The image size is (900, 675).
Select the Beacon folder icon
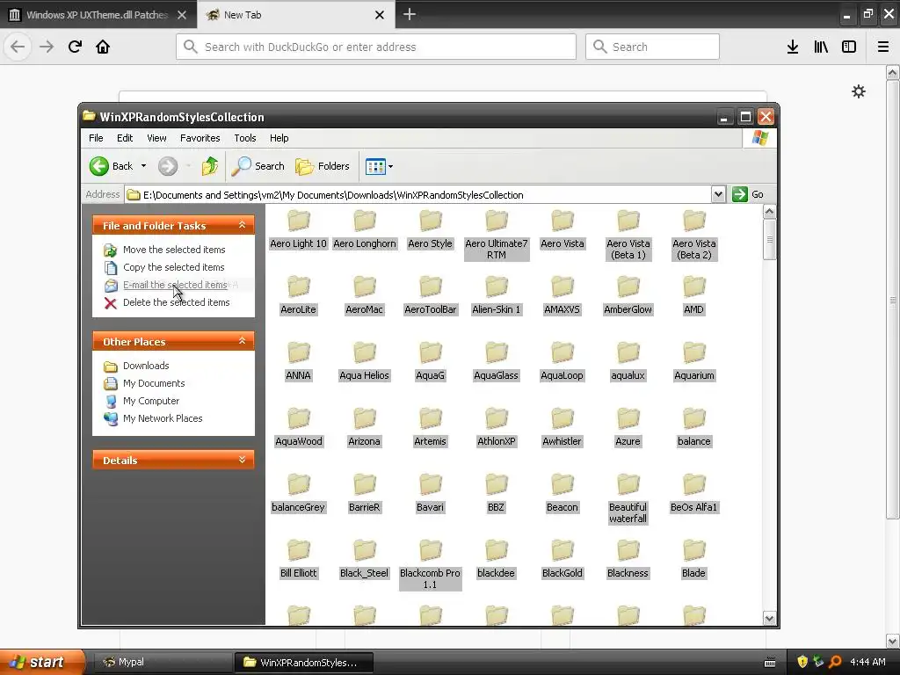click(x=562, y=485)
